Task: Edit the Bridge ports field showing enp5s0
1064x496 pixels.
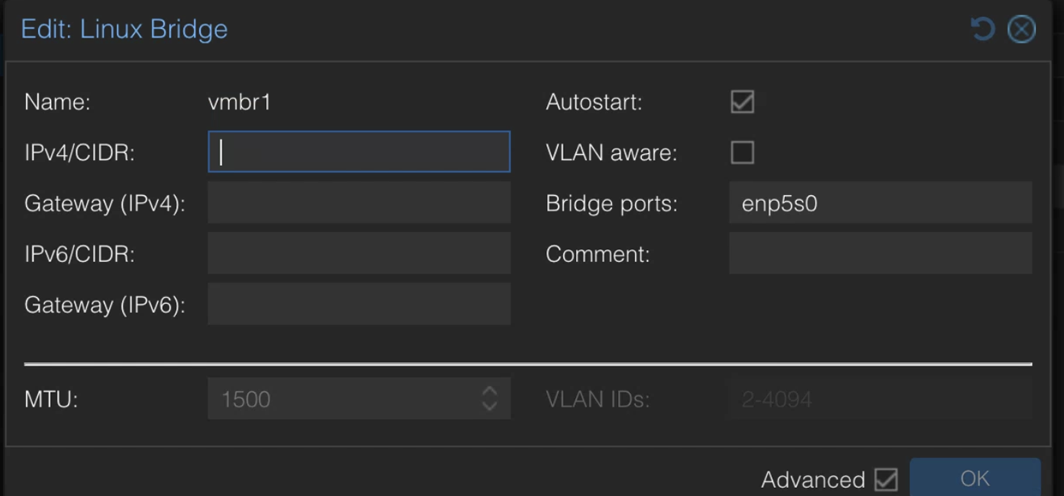Action: (881, 202)
